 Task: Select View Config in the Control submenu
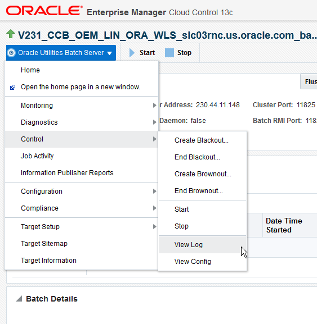203,262
